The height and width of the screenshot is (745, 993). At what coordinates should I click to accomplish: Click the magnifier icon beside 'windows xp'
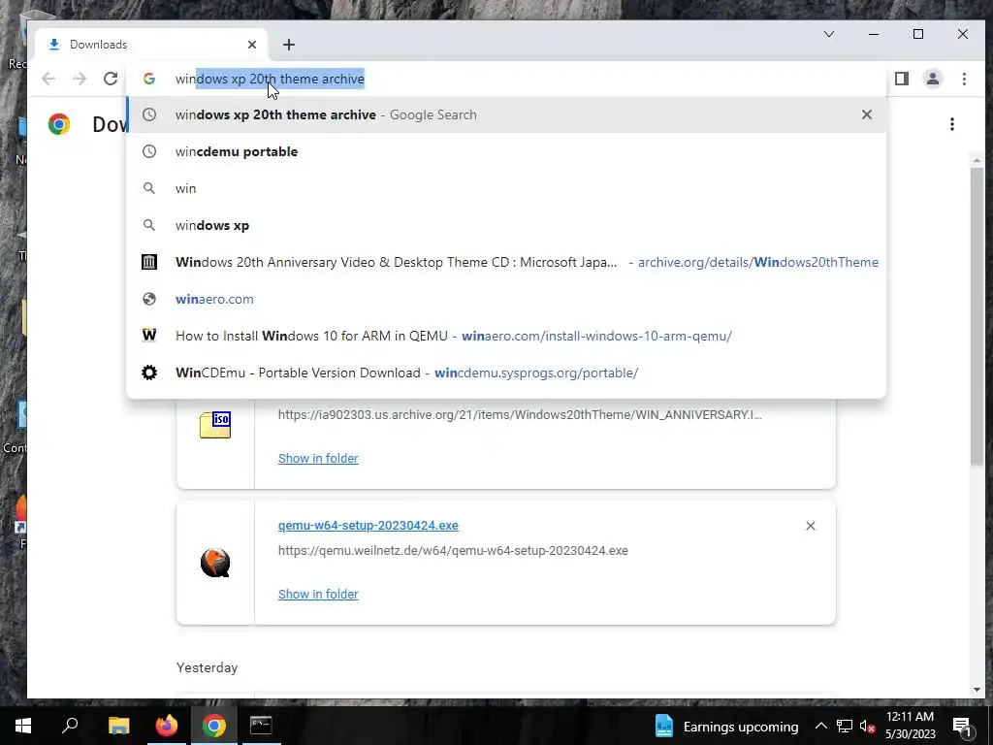[x=149, y=225]
